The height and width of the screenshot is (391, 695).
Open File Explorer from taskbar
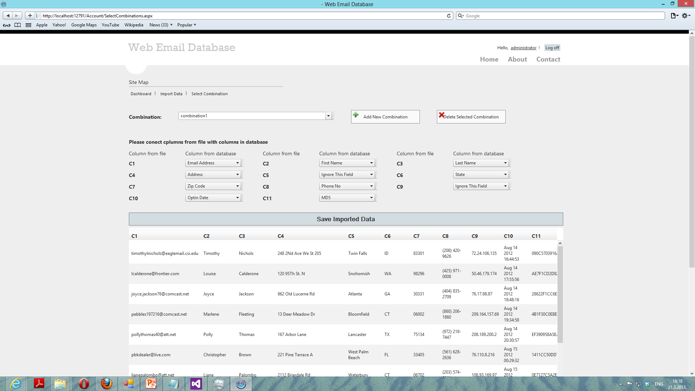point(60,383)
